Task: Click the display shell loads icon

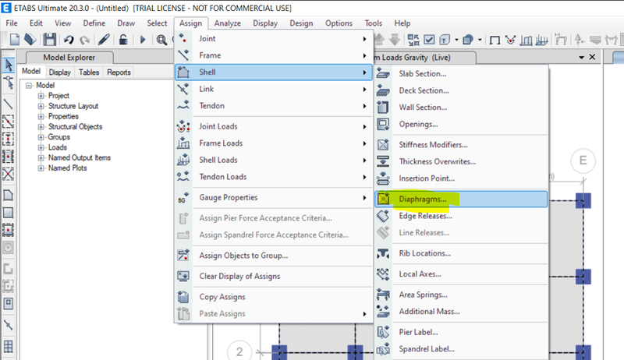Action: pyautogui.click(x=541, y=40)
